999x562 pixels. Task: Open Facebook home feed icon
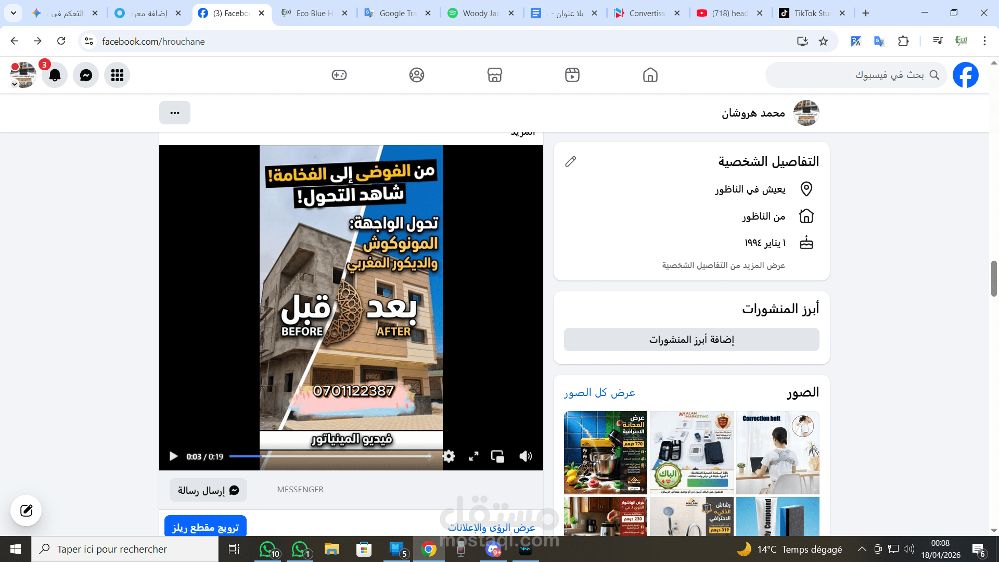[x=650, y=75]
